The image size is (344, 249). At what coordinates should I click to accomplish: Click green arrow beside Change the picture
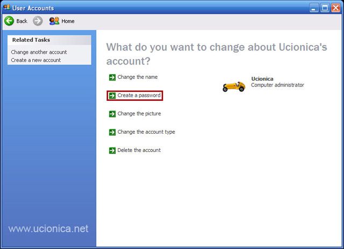pos(112,114)
